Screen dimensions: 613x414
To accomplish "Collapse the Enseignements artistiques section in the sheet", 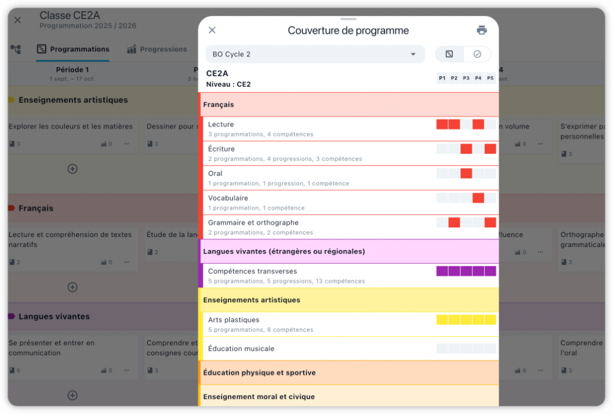I will [x=349, y=300].
